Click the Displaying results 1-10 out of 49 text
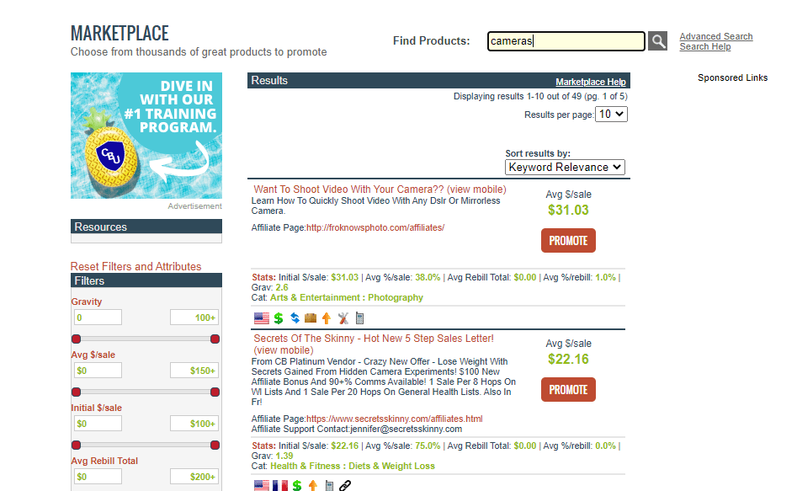Viewport: 797px width, 491px height. click(x=540, y=96)
